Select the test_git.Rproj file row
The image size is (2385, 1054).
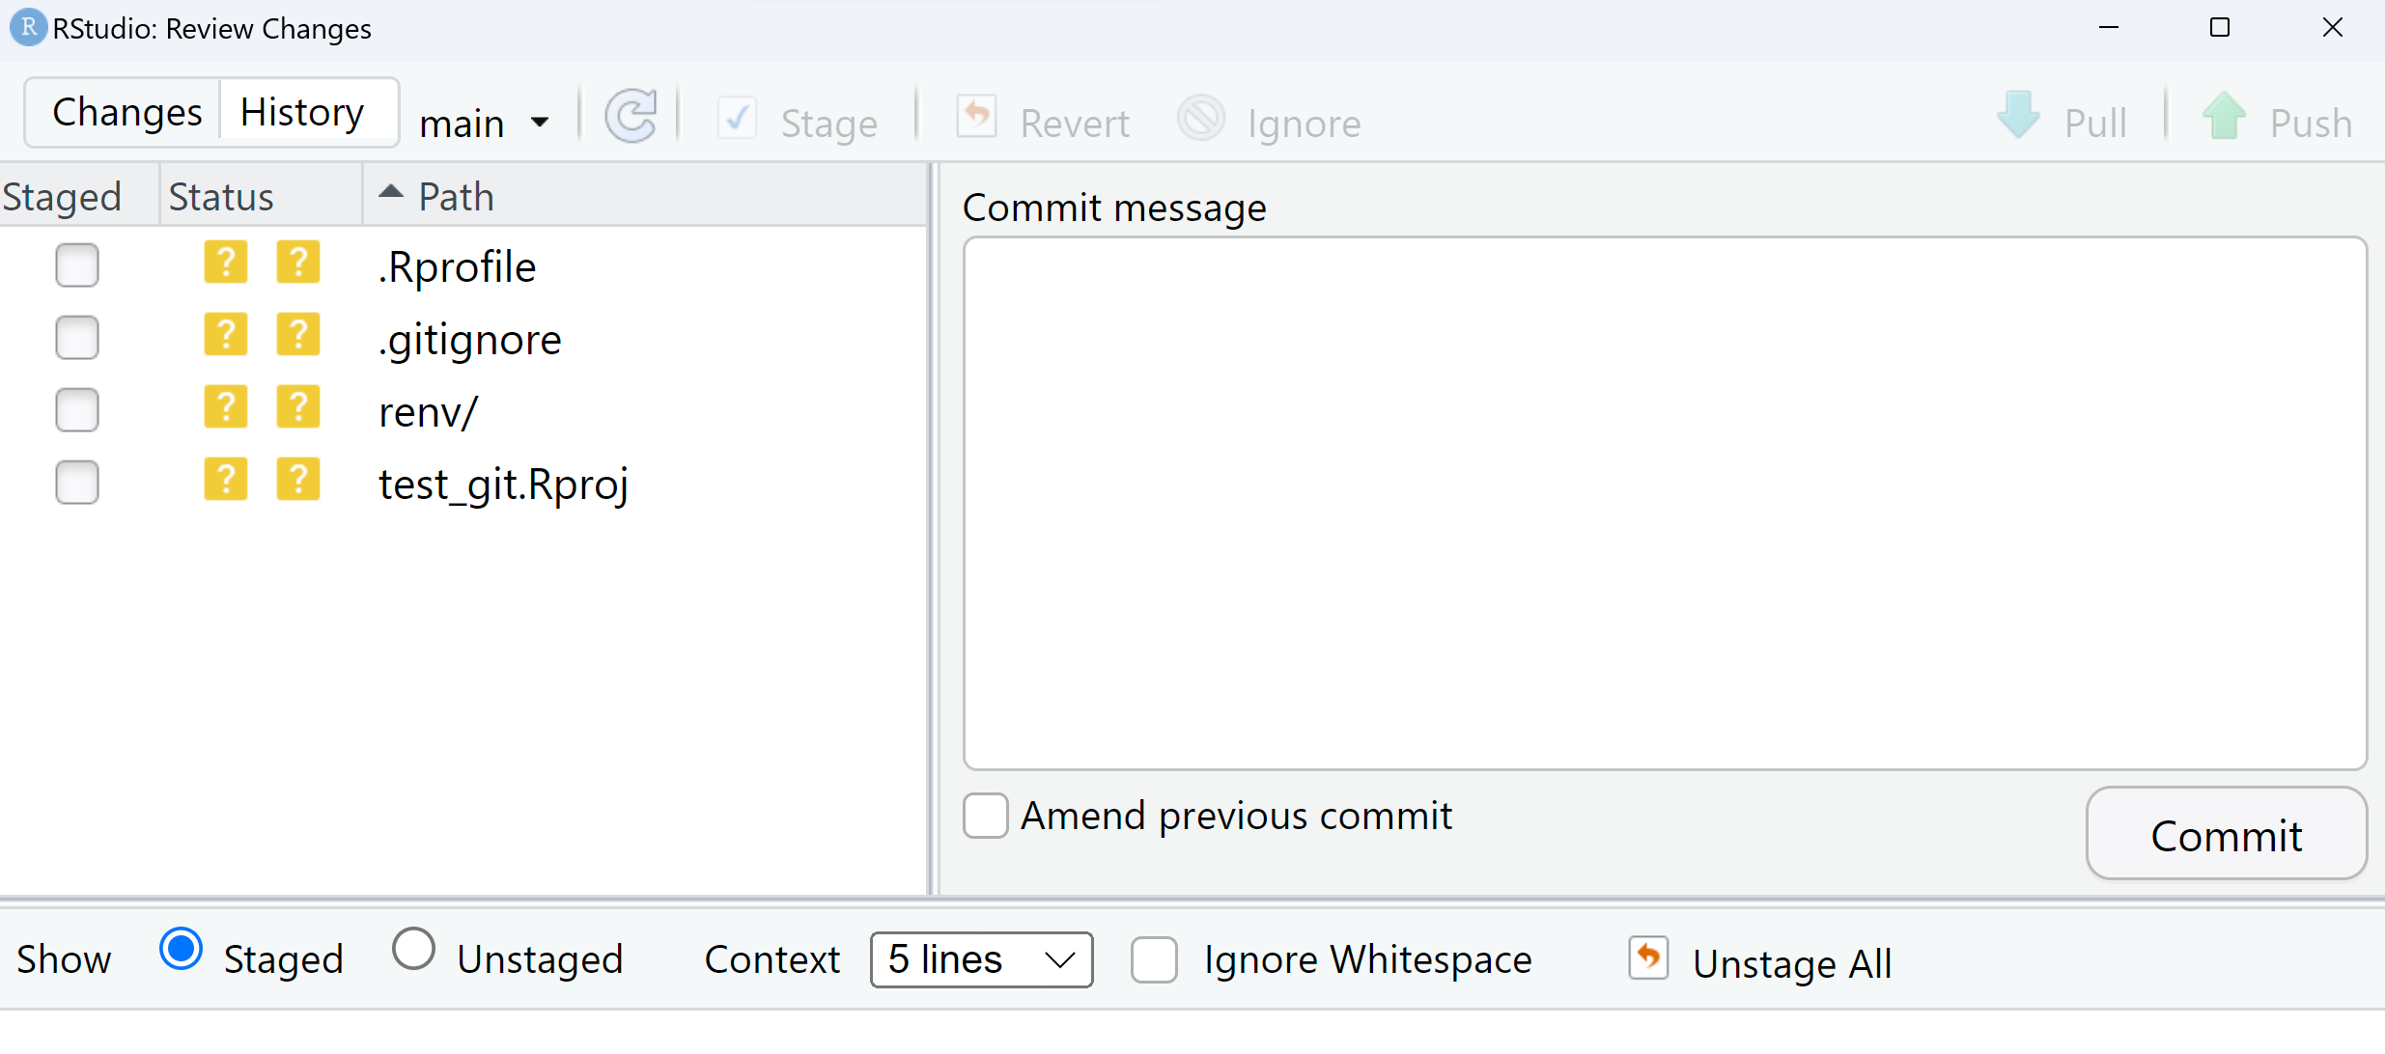click(503, 484)
